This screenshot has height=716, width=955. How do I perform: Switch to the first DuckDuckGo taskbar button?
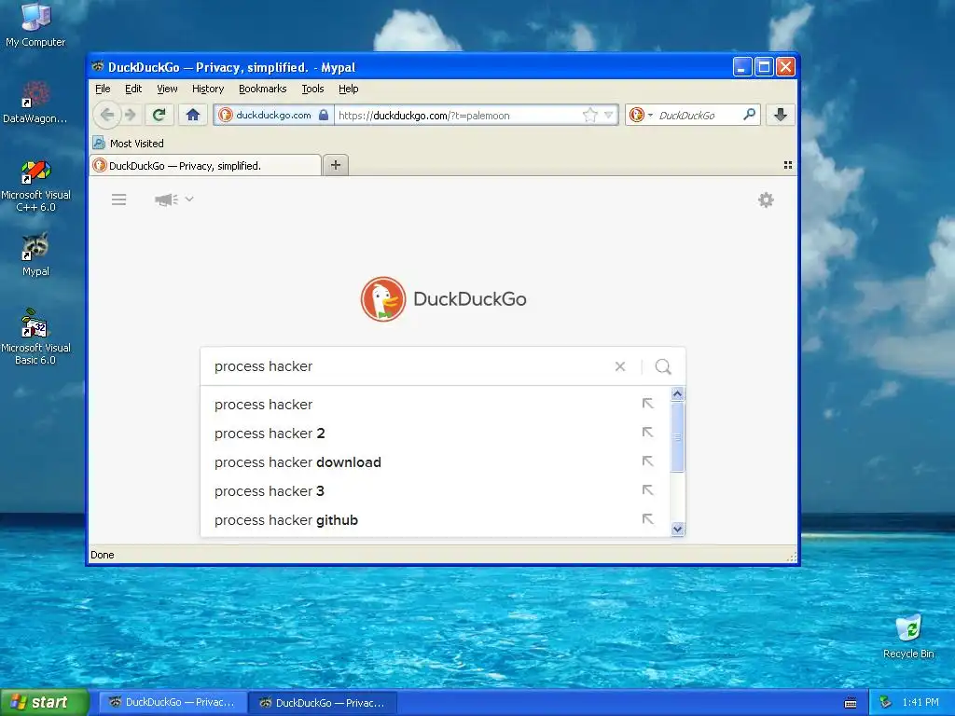[173, 702]
